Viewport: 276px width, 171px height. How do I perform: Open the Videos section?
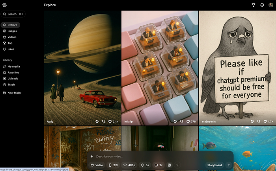pos(10,37)
